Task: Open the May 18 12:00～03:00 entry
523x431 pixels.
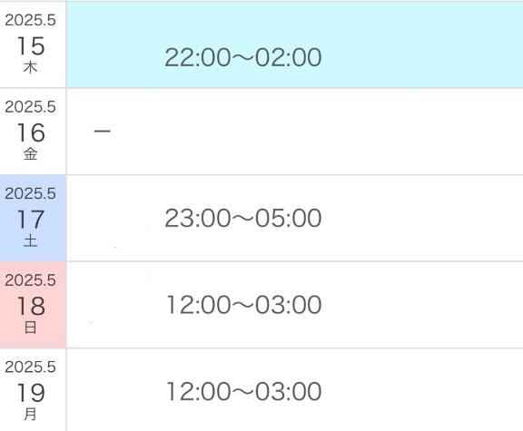Action: (243, 305)
